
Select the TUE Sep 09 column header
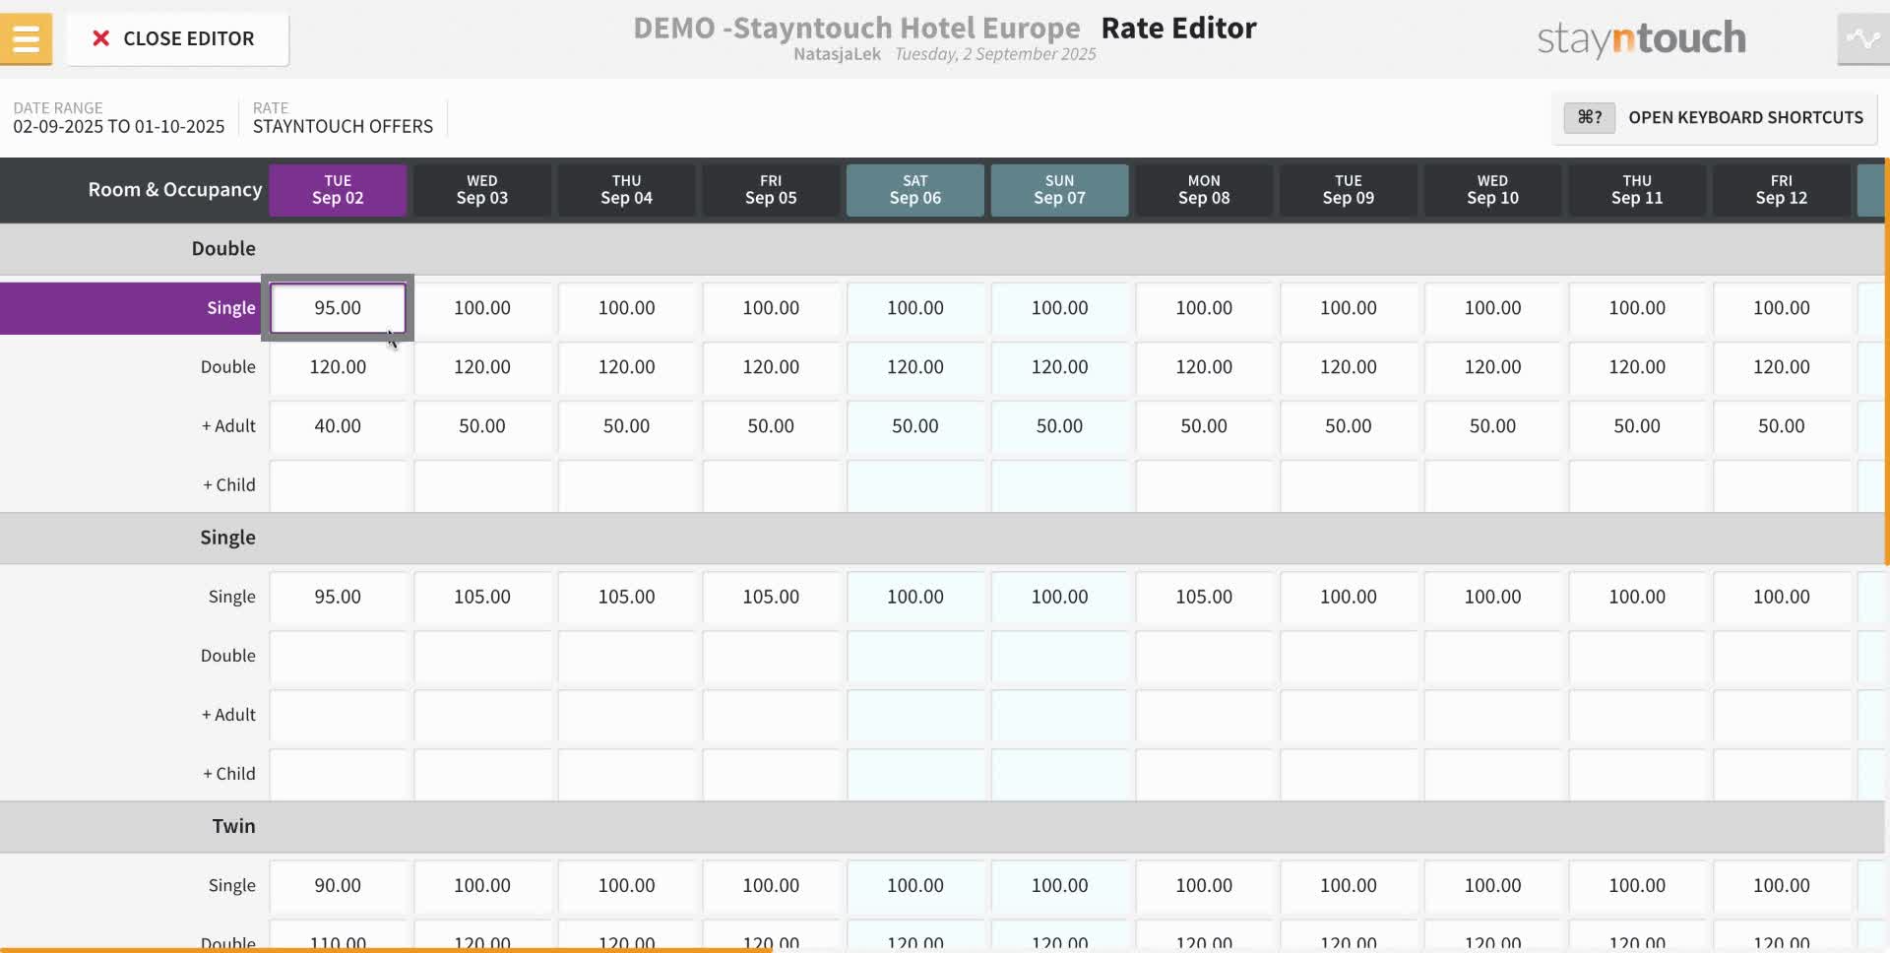(1349, 189)
